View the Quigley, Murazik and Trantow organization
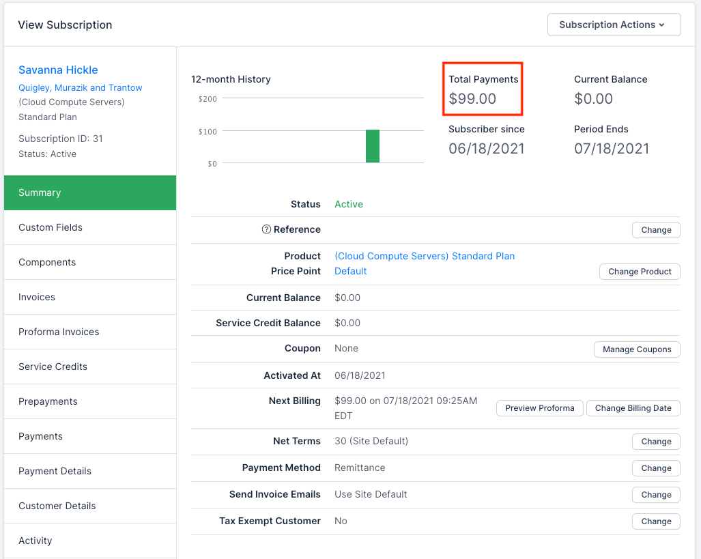The height and width of the screenshot is (559, 701). click(80, 87)
